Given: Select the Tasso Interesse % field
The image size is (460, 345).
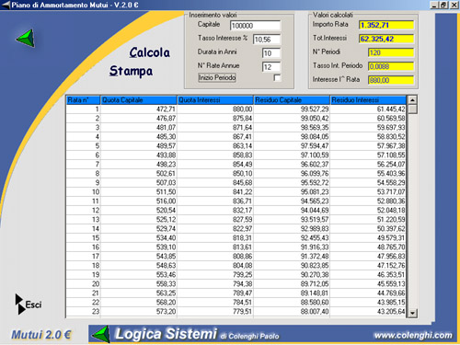Looking at the screenshot, I should [x=267, y=40].
